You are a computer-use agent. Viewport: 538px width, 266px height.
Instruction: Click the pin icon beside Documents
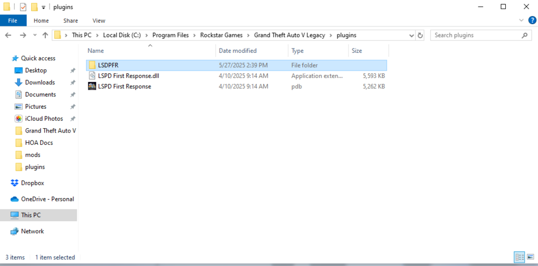pyautogui.click(x=73, y=94)
